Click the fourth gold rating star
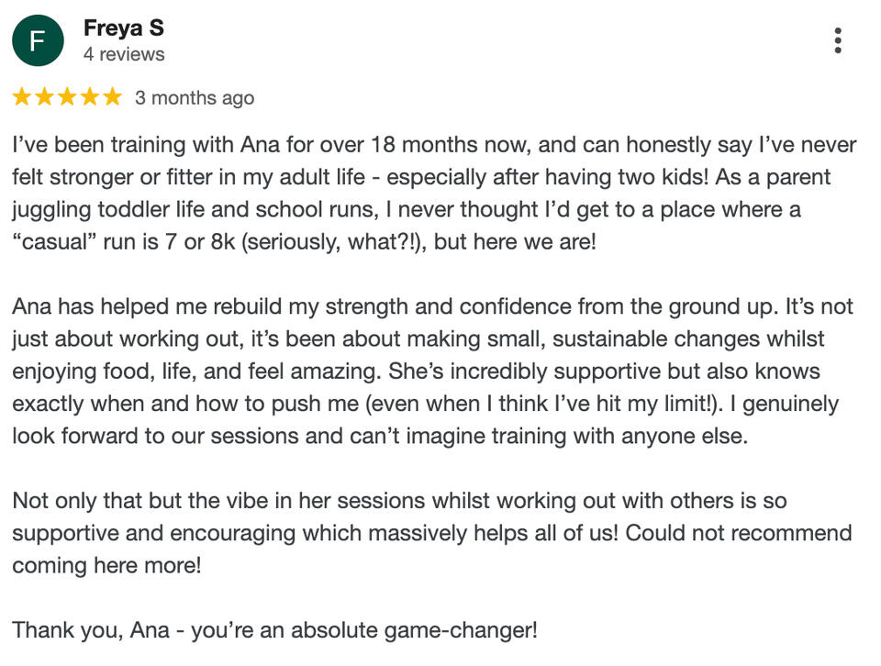The image size is (881, 666). pyautogui.click(x=89, y=97)
